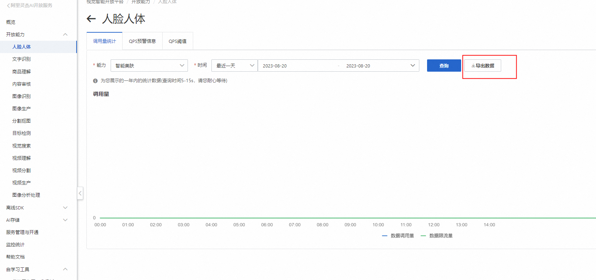The image size is (596, 280).
Task: Select 视频理解 in the sidebar
Action: click(21, 158)
